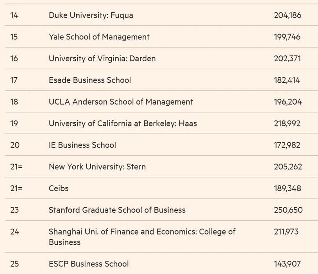Viewport: 318px width, 274px height.
Task: Select New York University: Stern entry
Action: tap(97, 167)
